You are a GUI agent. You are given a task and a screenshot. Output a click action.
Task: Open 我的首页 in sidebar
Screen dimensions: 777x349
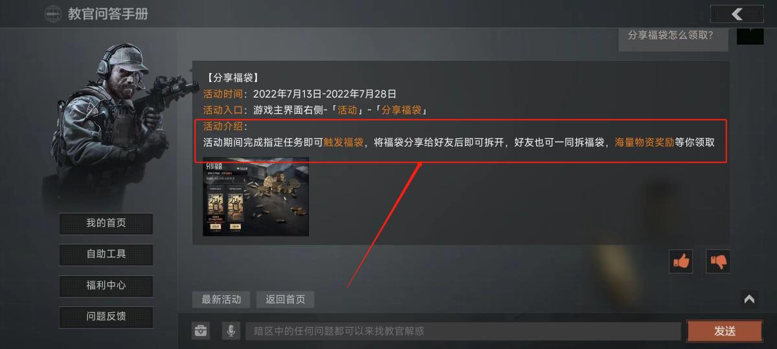tap(106, 224)
